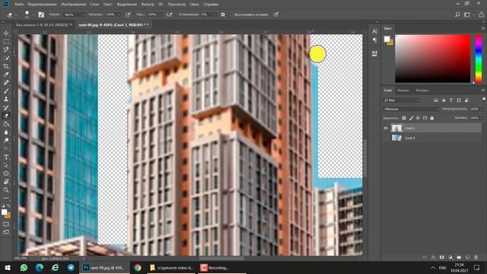Enable the Erase to History checkbox

pos(231,14)
